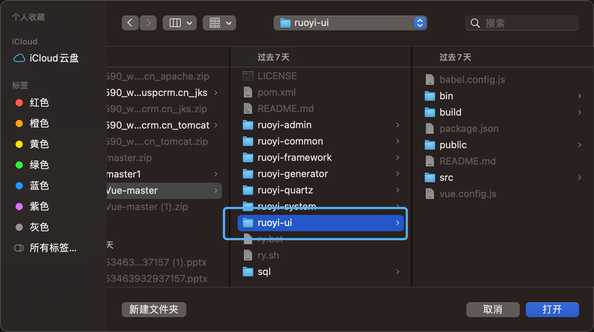Image resolution: width=594 pixels, height=332 pixels.
Task: Click the search field
Action: [x=527, y=23]
